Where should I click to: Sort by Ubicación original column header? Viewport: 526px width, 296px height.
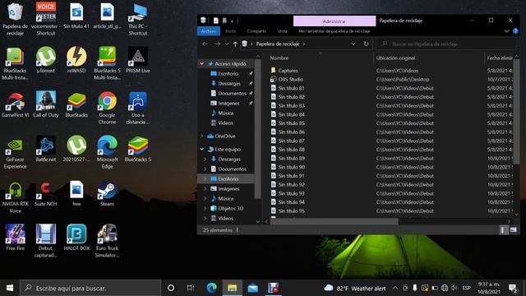point(395,58)
